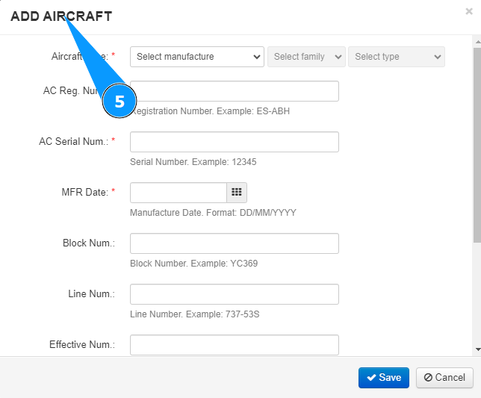Click the Effective Num. input field

pos(235,345)
